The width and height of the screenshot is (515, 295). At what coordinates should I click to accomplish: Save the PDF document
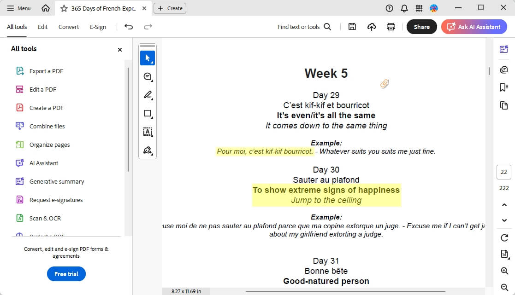(x=352, y=27)
